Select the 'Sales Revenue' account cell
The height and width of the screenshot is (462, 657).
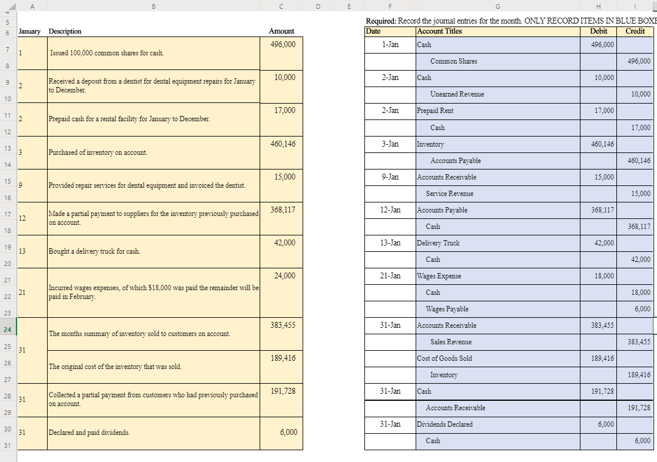[x=498, y=342]
